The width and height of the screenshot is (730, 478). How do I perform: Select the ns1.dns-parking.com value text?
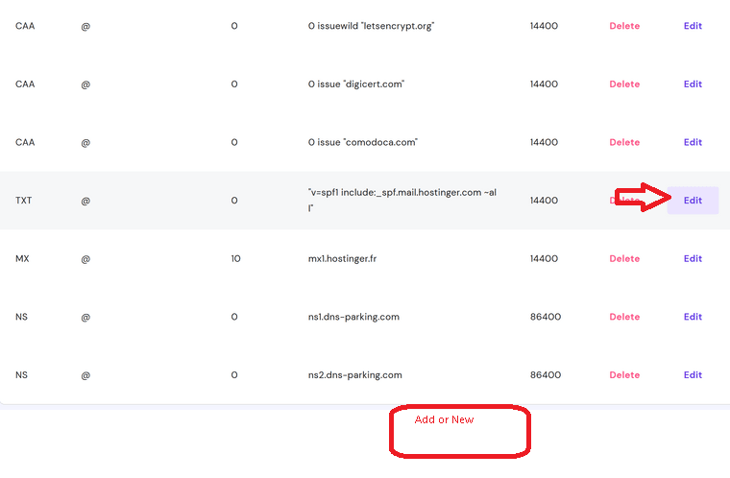tap(353, 317)
